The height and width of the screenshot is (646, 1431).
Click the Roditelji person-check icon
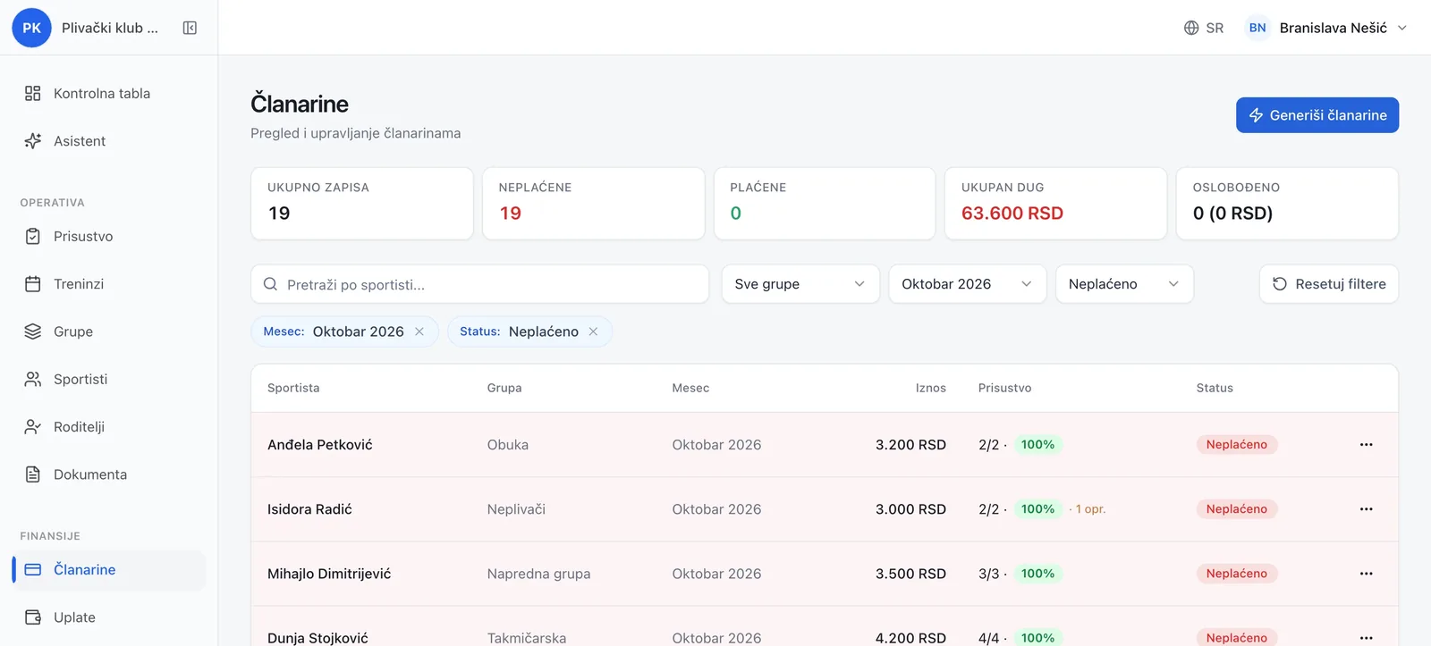click(x=33, y=426)
